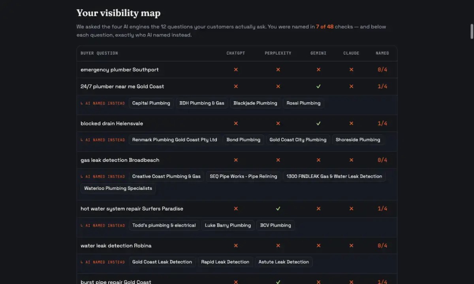Click ChatGPT cross for hot water system repair row

pos(236,208)
